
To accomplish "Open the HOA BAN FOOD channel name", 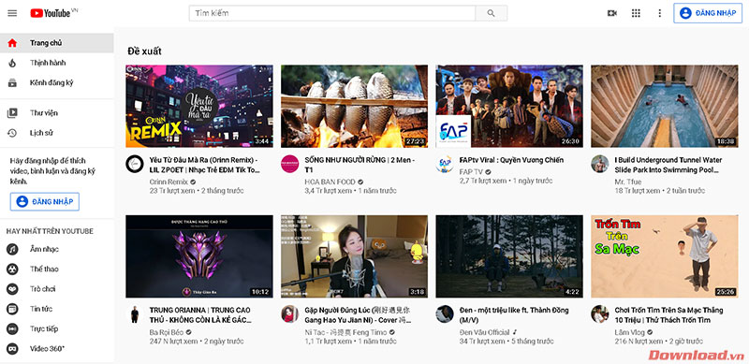I will (x=330, y=182).
